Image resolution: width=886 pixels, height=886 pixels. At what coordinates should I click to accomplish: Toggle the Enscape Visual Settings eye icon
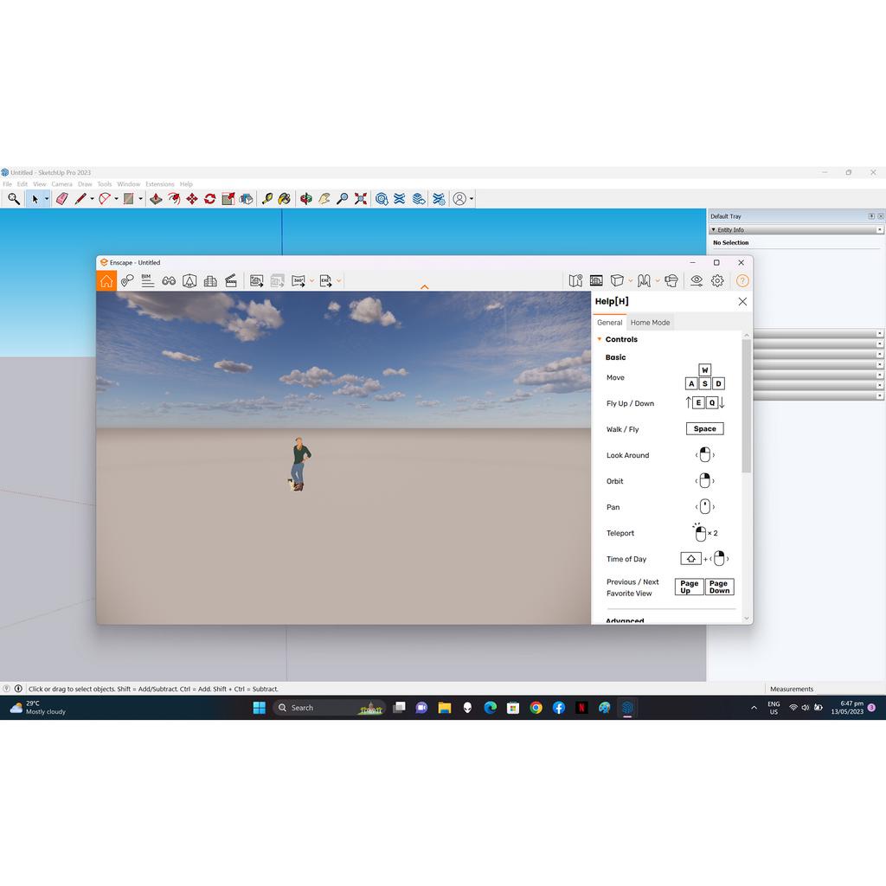pos(697,280)
